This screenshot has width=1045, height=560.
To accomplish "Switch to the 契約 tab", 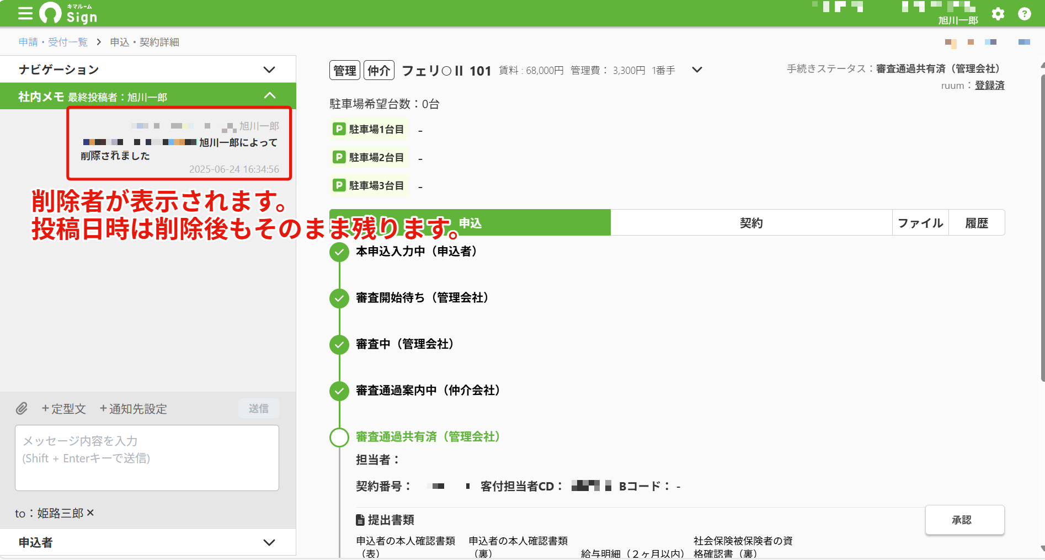I will pos(751,223).
